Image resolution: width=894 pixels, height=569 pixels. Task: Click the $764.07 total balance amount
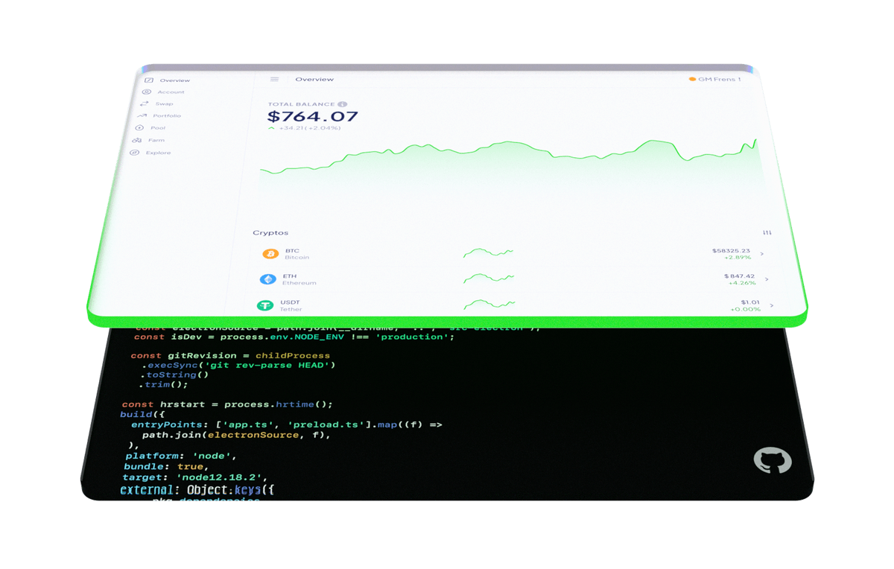[x=312, y=117]
